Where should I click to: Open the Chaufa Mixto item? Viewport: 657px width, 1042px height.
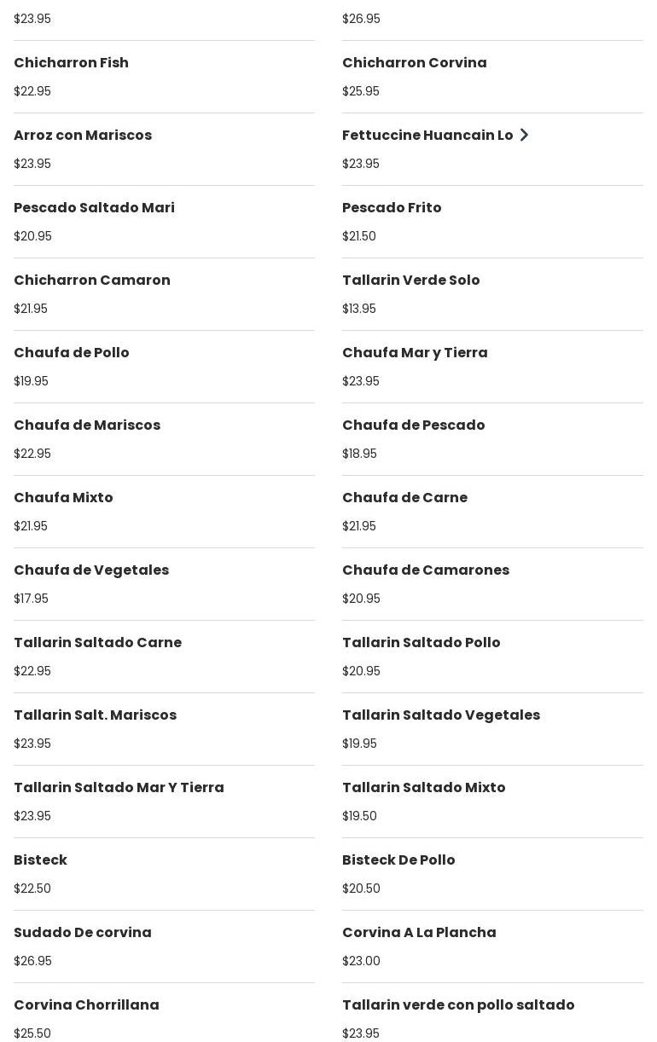[x=63, y=498]
